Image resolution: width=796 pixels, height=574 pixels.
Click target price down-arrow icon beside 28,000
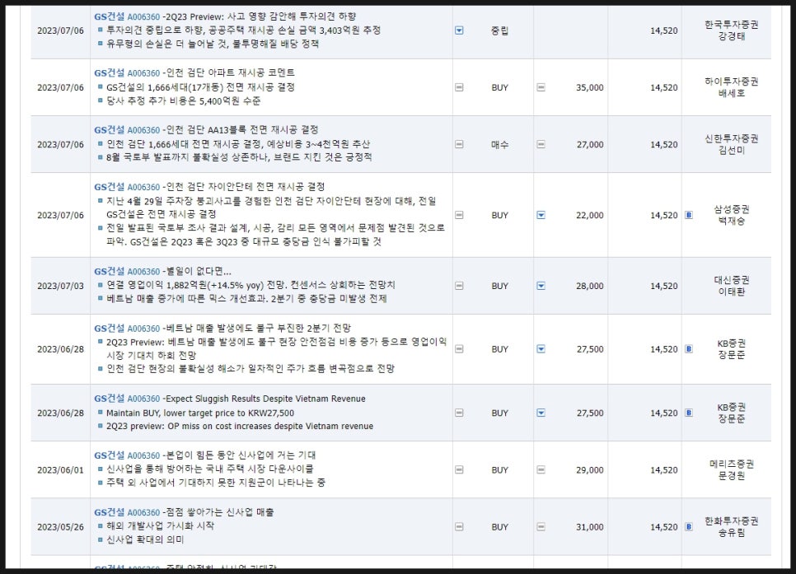(541, 286)
